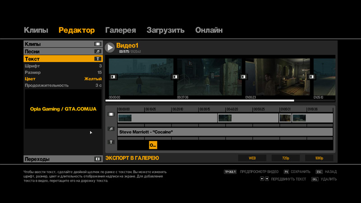Choose the WEB export option
Screen dimensions: 361x203
(252, 158)
